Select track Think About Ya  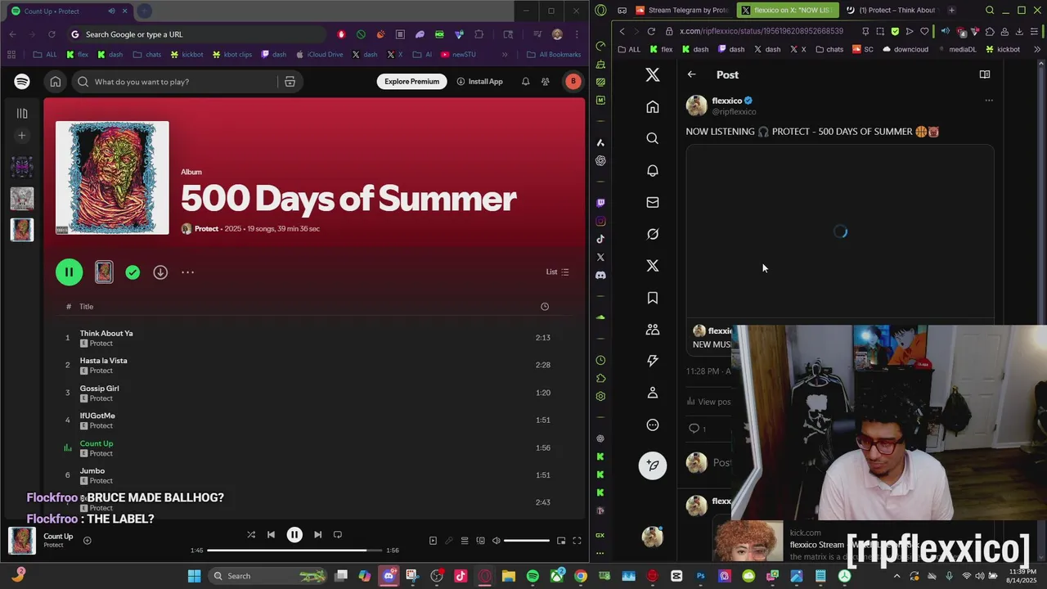(x=106, y=333)
